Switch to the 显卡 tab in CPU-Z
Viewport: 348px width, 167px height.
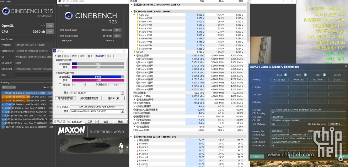[x=90, y=56]
